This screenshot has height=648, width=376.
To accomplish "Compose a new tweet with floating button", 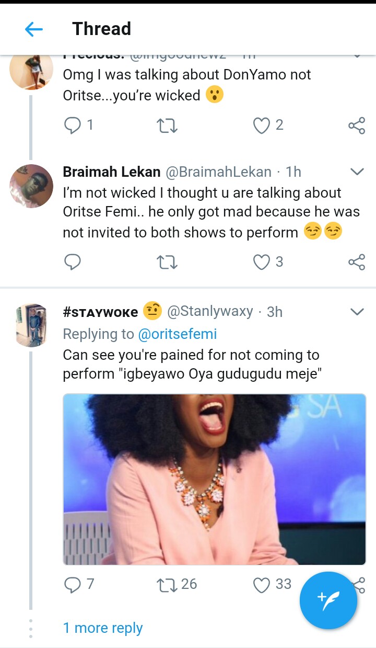I will pos(328,600).
